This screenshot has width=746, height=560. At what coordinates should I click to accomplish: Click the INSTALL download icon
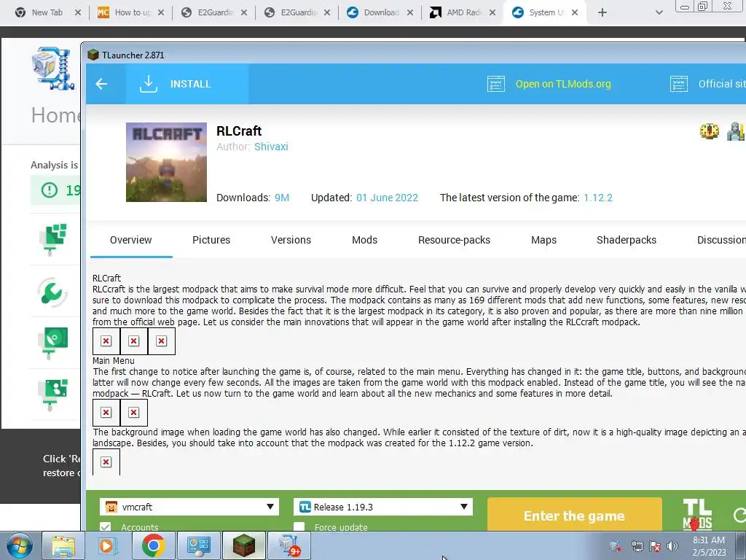click(149, 84)
